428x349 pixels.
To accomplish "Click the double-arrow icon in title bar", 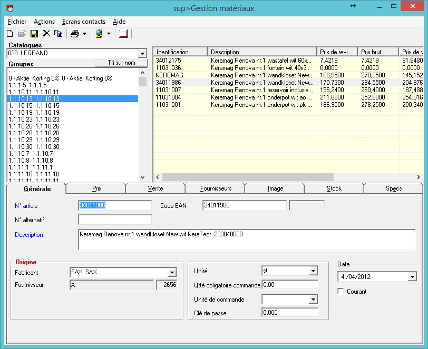I will [353, 6].
